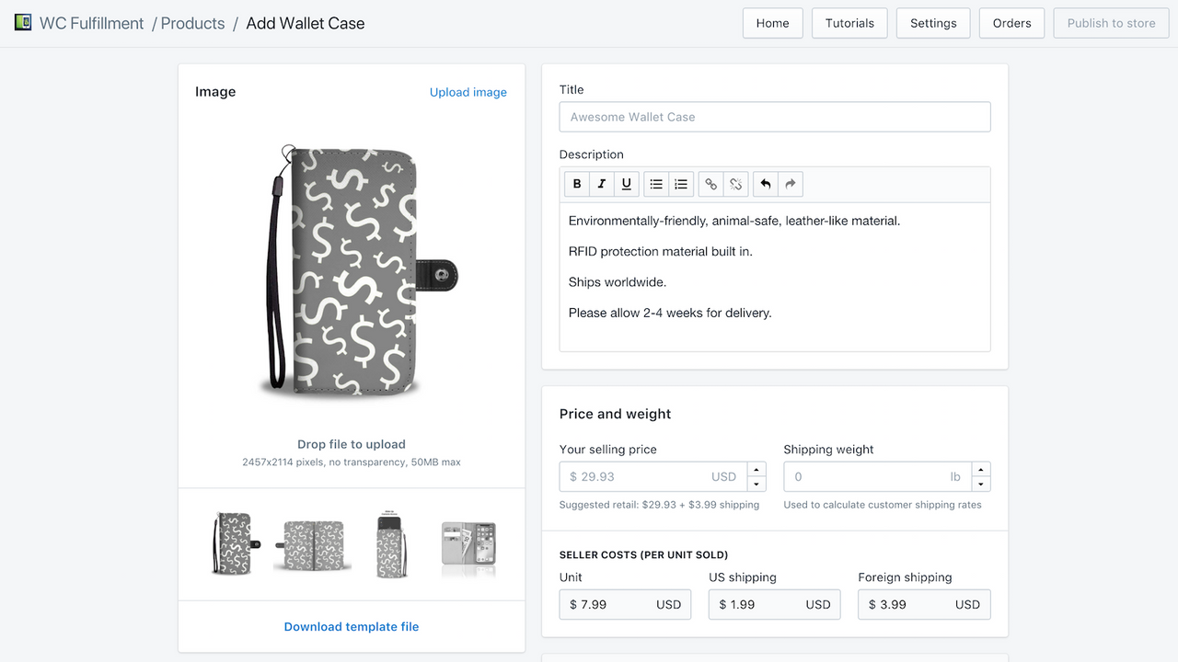Toggle underline formatting button
Viewport: 1178px width, 662px height.
pos(626,184)
